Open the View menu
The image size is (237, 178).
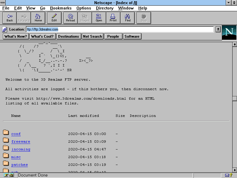pos(31,8)
